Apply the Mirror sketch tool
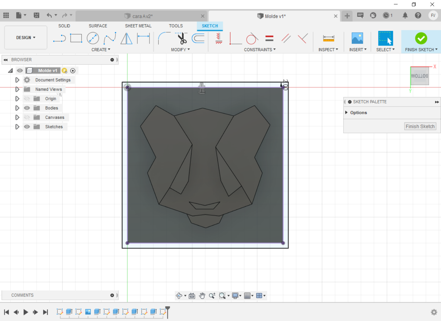Image resolution: width=441 pixels, height=321 pixels. click(126, 38)
